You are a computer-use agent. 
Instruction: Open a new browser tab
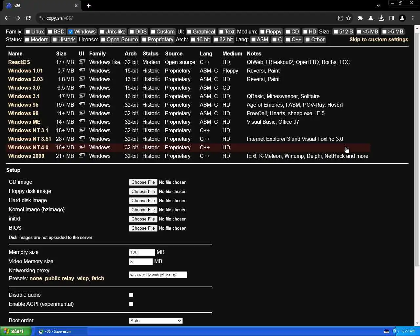89,6
